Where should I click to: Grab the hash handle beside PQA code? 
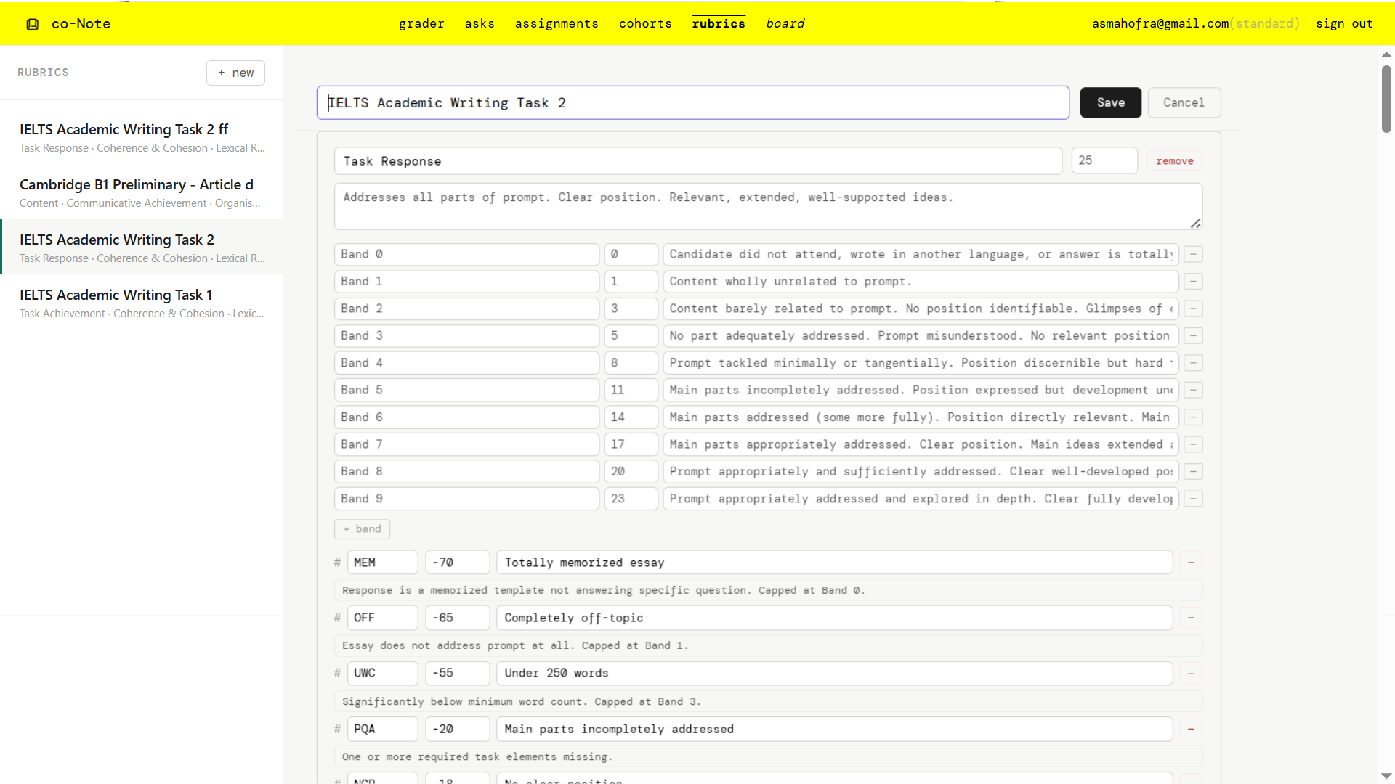tap(337, 729)
